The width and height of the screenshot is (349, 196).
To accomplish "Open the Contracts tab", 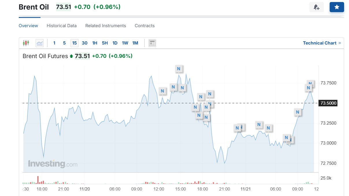I will click(145, 26).
